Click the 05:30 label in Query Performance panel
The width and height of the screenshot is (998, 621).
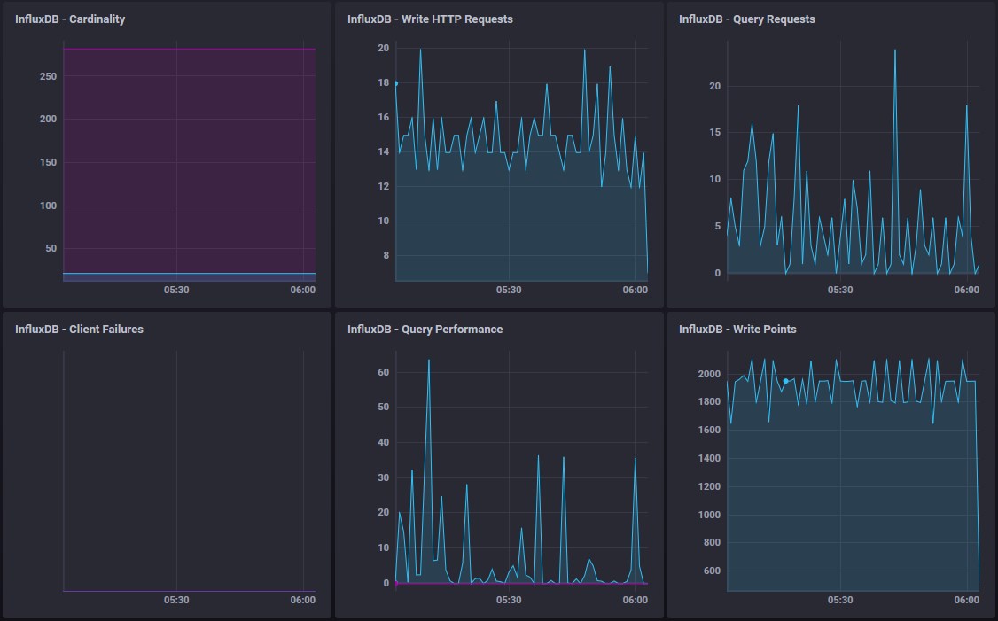[509, 600]
